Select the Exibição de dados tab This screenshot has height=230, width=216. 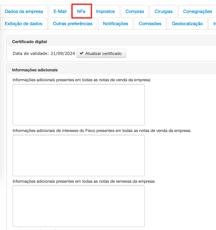(24, 24)
